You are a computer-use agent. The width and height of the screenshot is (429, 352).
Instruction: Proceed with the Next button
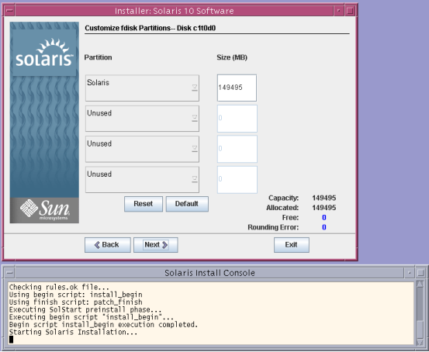pos(156,245)
